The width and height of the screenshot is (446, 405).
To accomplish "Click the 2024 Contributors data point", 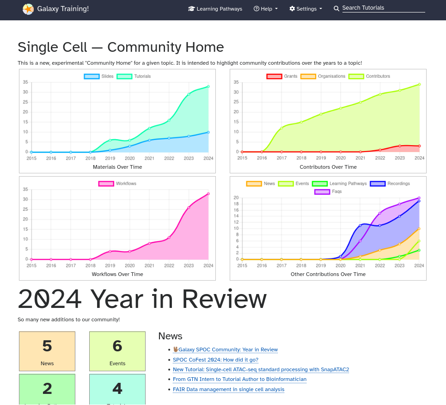I will point(419,85).
